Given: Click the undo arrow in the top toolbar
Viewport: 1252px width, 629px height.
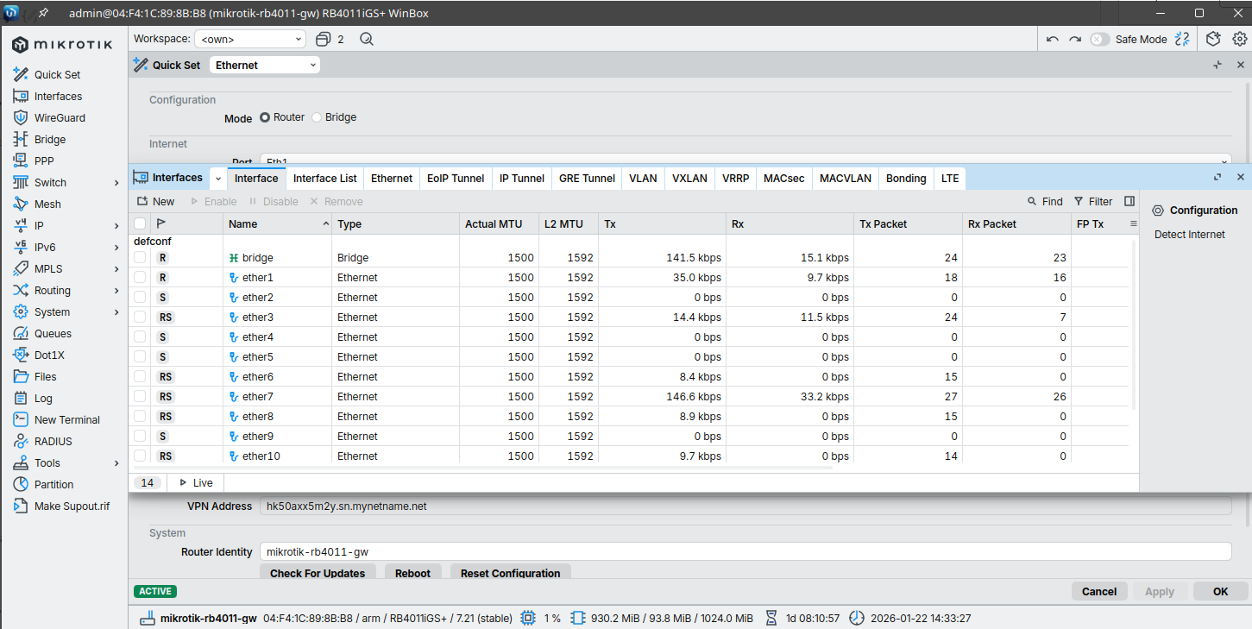Looking at the screenshot, I should 1050,39.
